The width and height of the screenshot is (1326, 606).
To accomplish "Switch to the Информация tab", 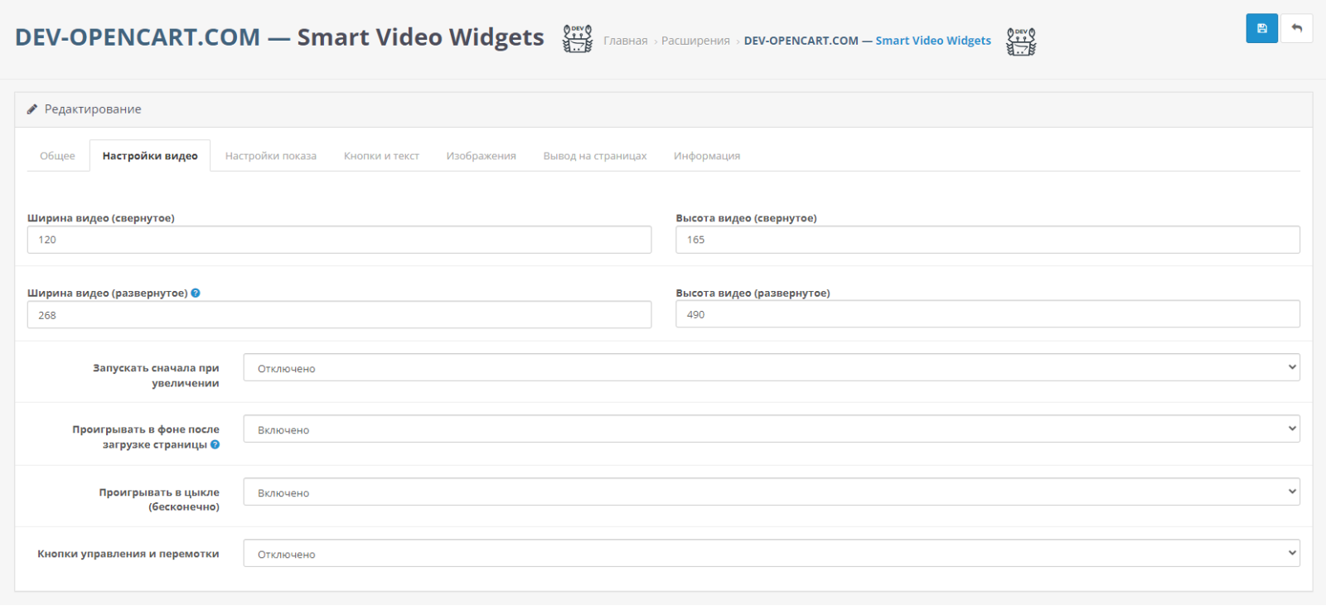I will (707, 156).
